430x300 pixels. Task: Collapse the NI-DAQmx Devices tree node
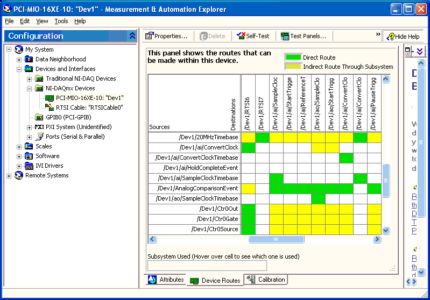pos(30,88)
